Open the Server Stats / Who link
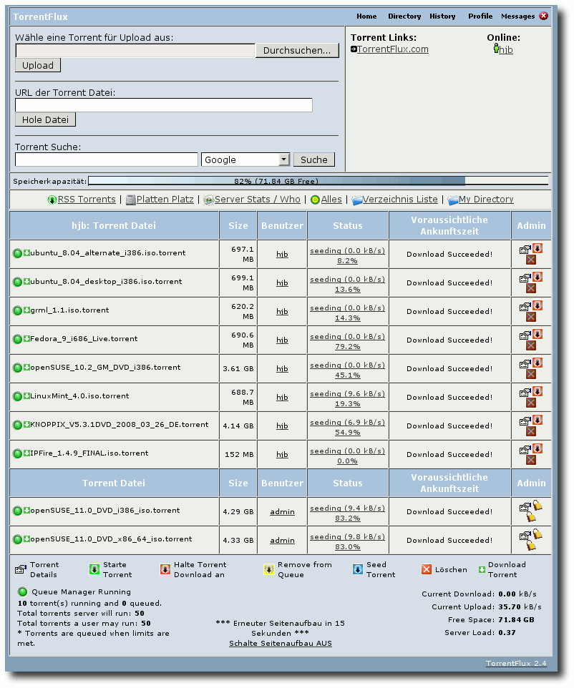The width and height of the screenshot is (574, 688). [x=258, y=200]
